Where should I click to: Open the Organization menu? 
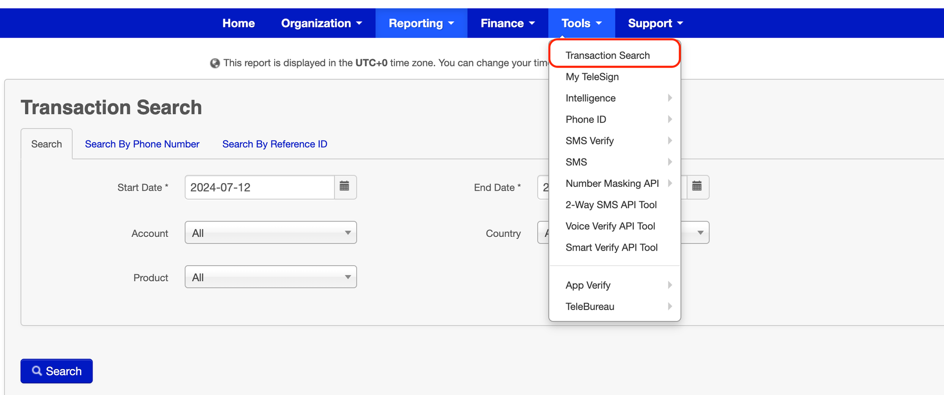(x=321, y=23)
